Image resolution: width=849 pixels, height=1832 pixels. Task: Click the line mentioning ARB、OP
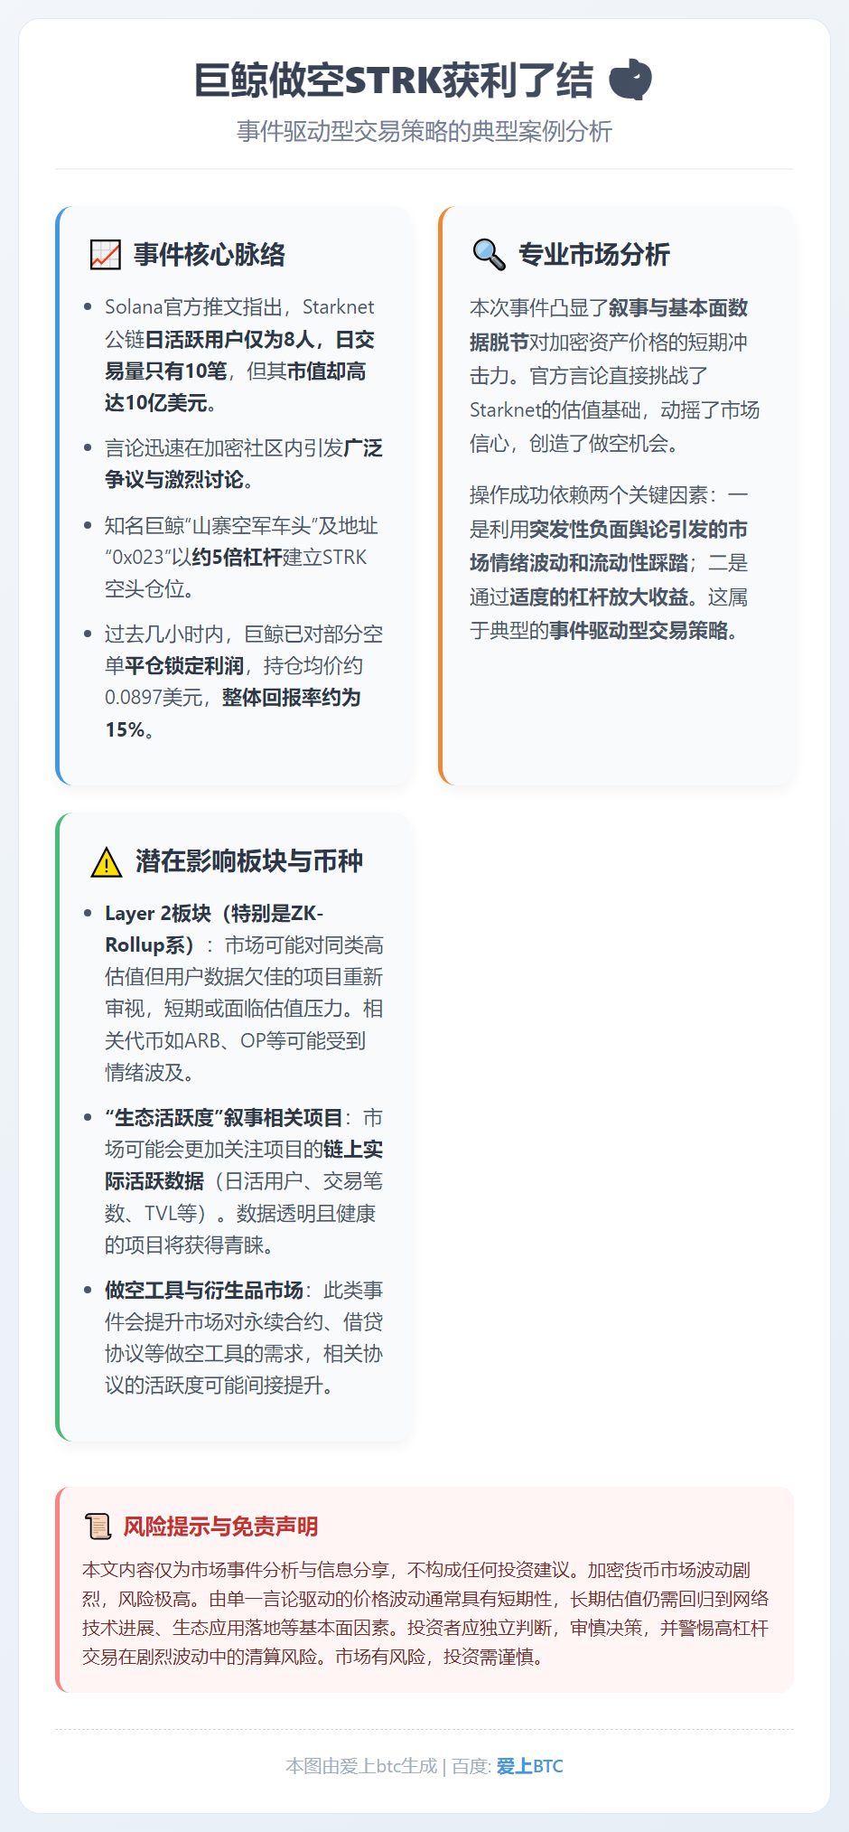coord(236,1041)
